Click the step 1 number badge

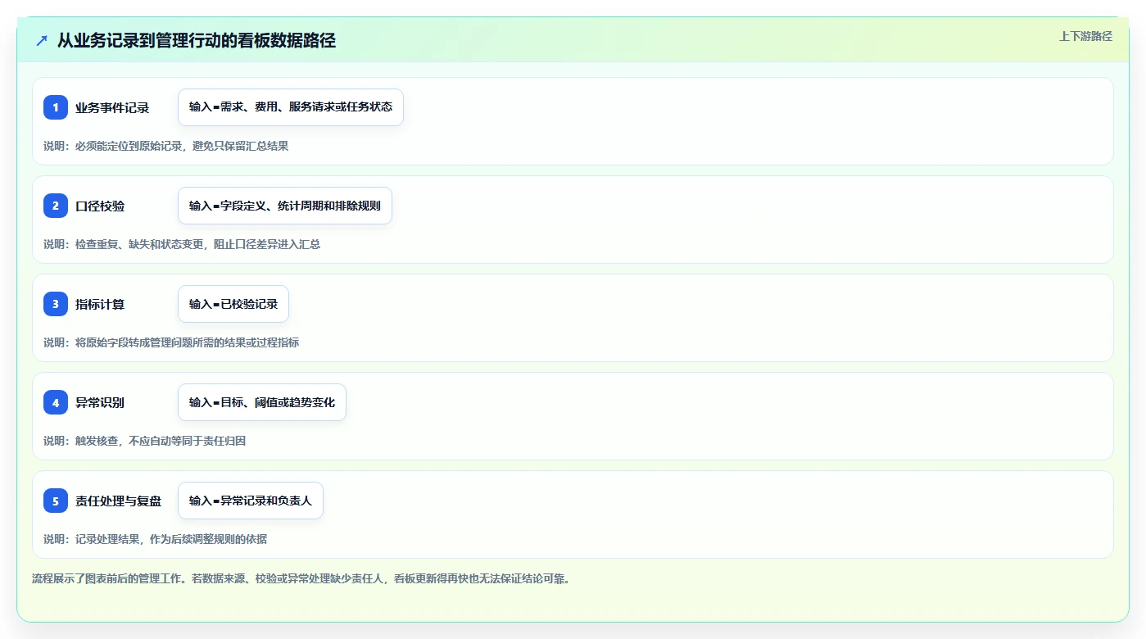click(x=56, y=107)
